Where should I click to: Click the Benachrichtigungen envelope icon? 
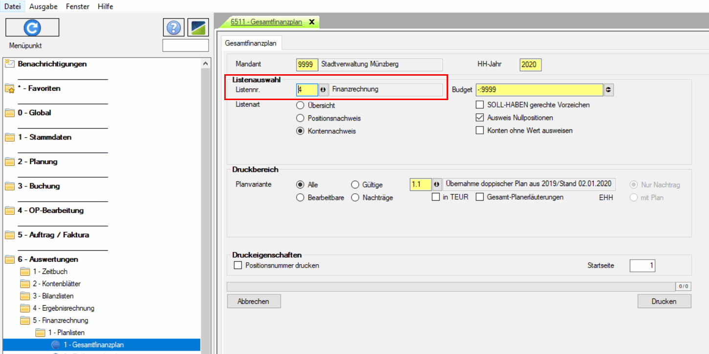(x=9, y=63)
